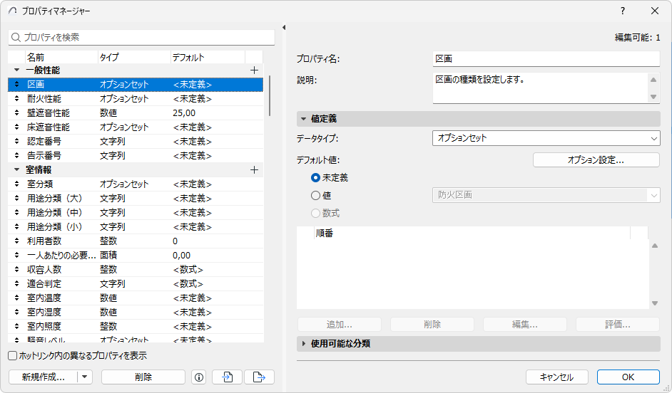The image size is (672, 393).
Task: Click the import properties icon button
Action: click(x=228, y=377)
